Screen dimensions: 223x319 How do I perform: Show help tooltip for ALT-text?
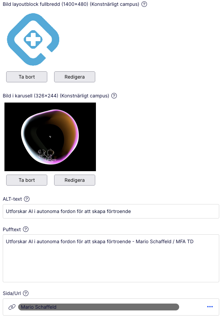[27, 199]
